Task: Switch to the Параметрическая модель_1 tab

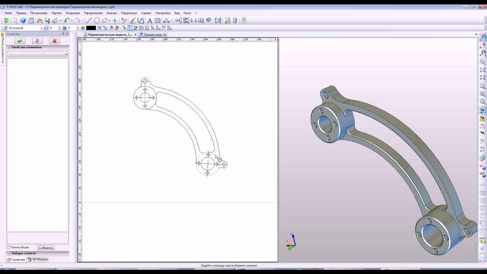Action: click(x=110, y=35)
